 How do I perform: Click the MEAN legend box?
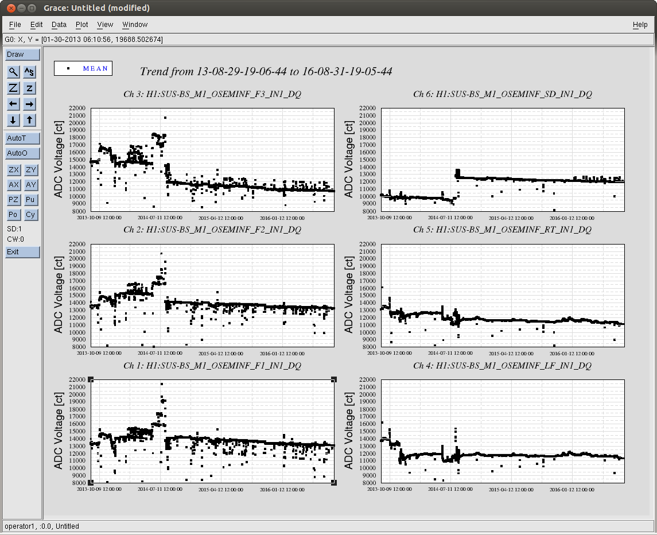(83, 68)
